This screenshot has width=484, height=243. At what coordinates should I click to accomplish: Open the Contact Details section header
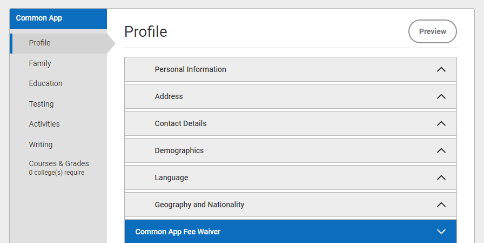point(291,123)
